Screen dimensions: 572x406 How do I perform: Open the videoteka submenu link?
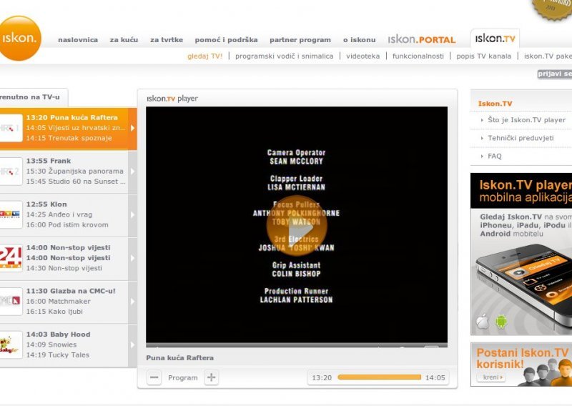(363, 56)
